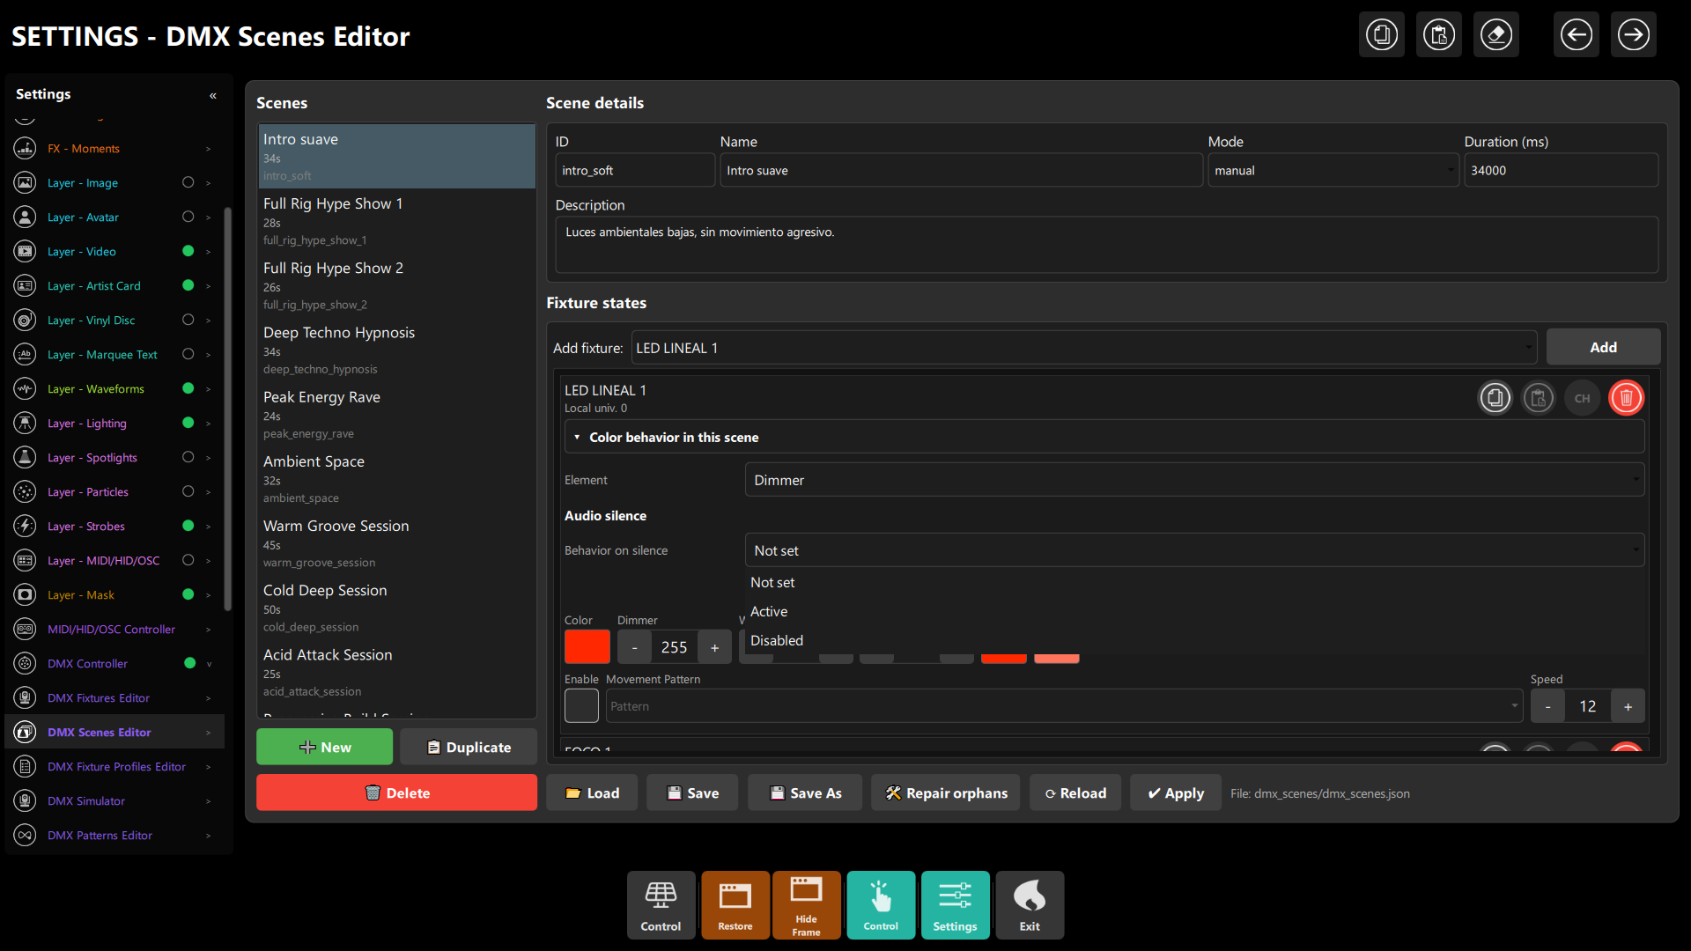Image resolution: width=1691 pixels, height=951 pixels.
Task: Click the Apply button
Action: pos(1175,792)
